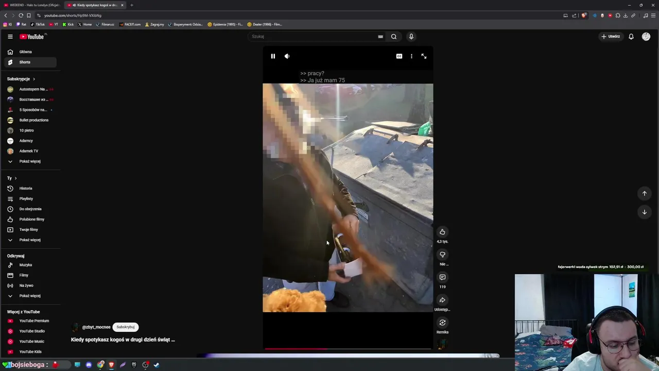This screenshot has width=659, height=371.
Task: Go to the previous Short
Action: click(x=644, y=193)
